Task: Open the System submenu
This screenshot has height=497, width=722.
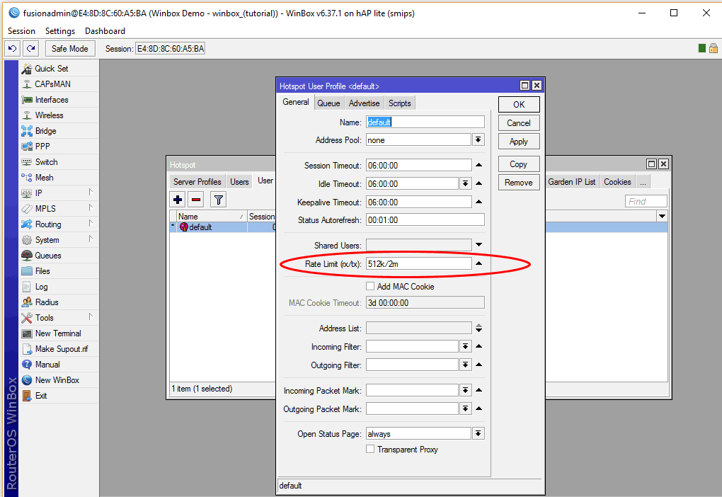Action: tap(59, 240)
